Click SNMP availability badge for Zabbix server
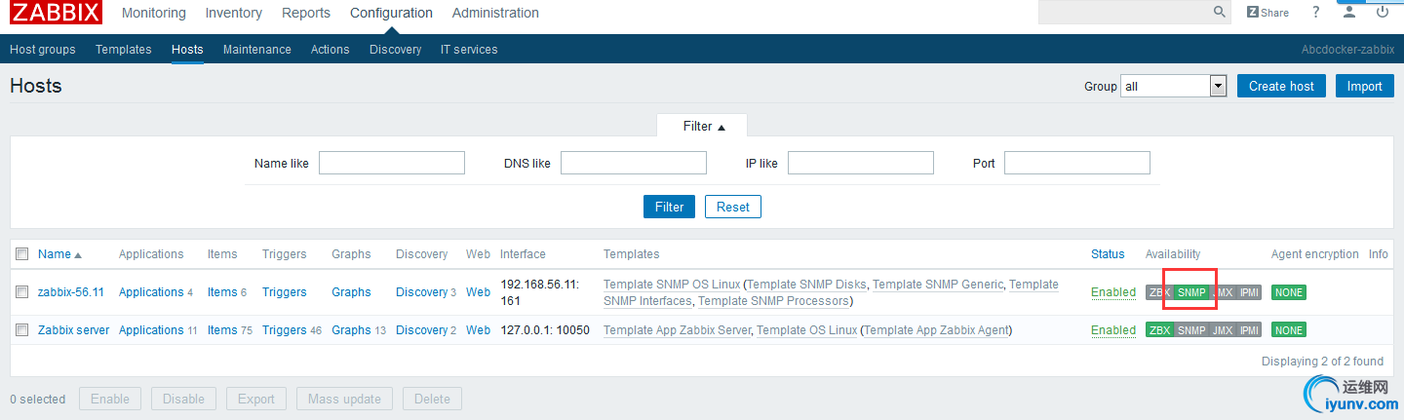The height and width of the screenshot is (420, 1404). (x=1191, y=330)
